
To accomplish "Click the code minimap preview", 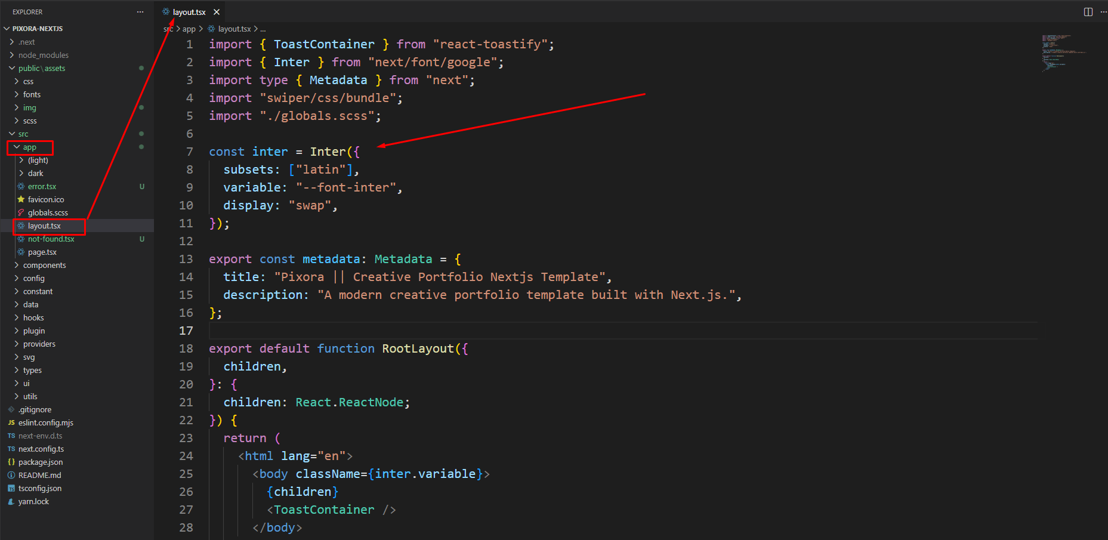I will (x=1064, y=53).
